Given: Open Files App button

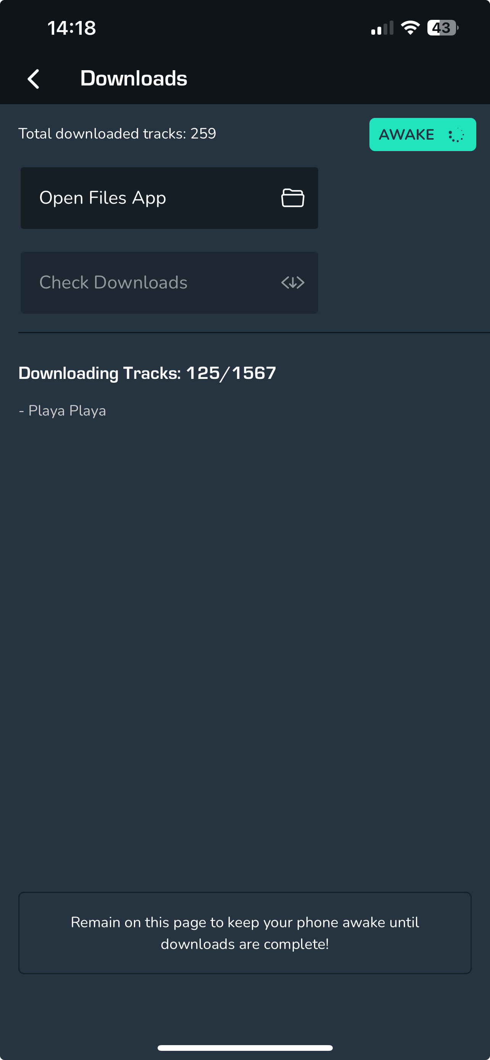Looking at the screenshot, I should click(169, 198).
